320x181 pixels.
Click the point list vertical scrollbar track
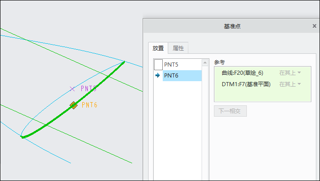click(x=205, y=122)
